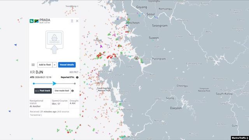Click info icon next to route tool
The height and width of the screenshot is (140, 249).
coord(72,91)
